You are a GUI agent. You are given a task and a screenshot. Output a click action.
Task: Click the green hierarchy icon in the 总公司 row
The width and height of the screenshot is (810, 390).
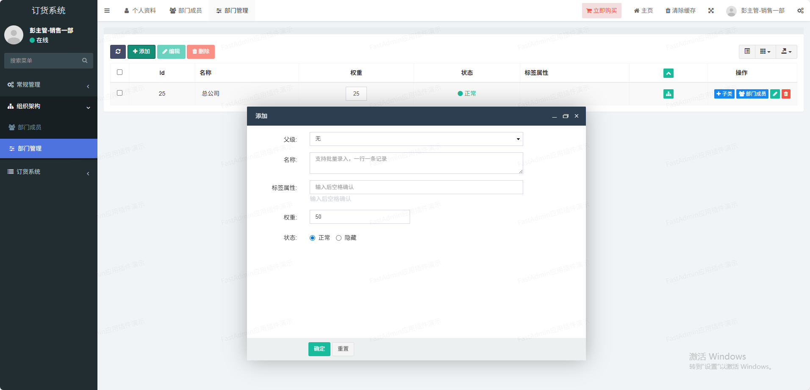point(668,94)
